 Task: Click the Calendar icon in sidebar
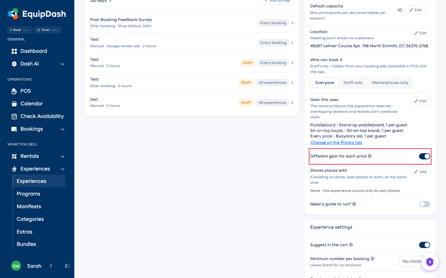[x=14, y=104]
